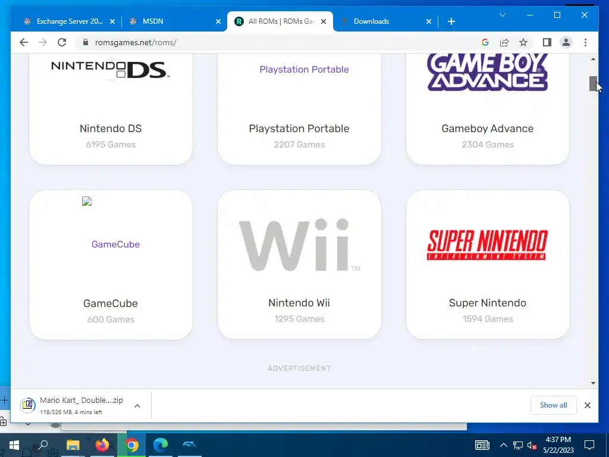
Task: Click the muted volume tray icon
Action: click(x=532, y=445)
